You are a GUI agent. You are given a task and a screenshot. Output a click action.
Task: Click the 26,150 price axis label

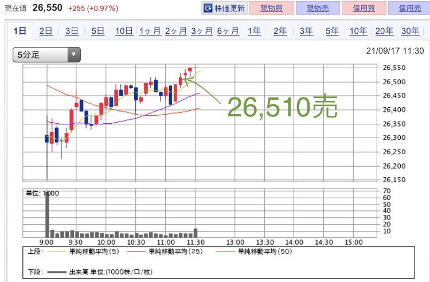(x=394, y=180)
